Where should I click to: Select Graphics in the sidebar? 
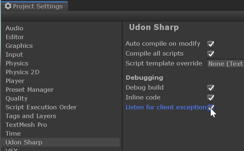19,46
